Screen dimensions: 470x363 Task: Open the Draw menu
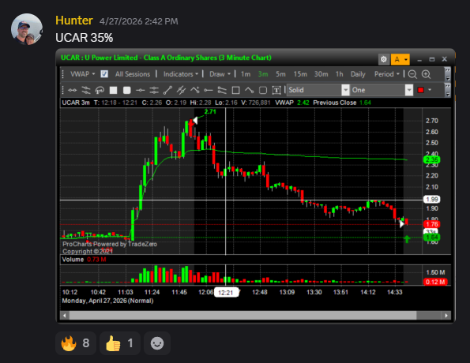click(220, 74)
